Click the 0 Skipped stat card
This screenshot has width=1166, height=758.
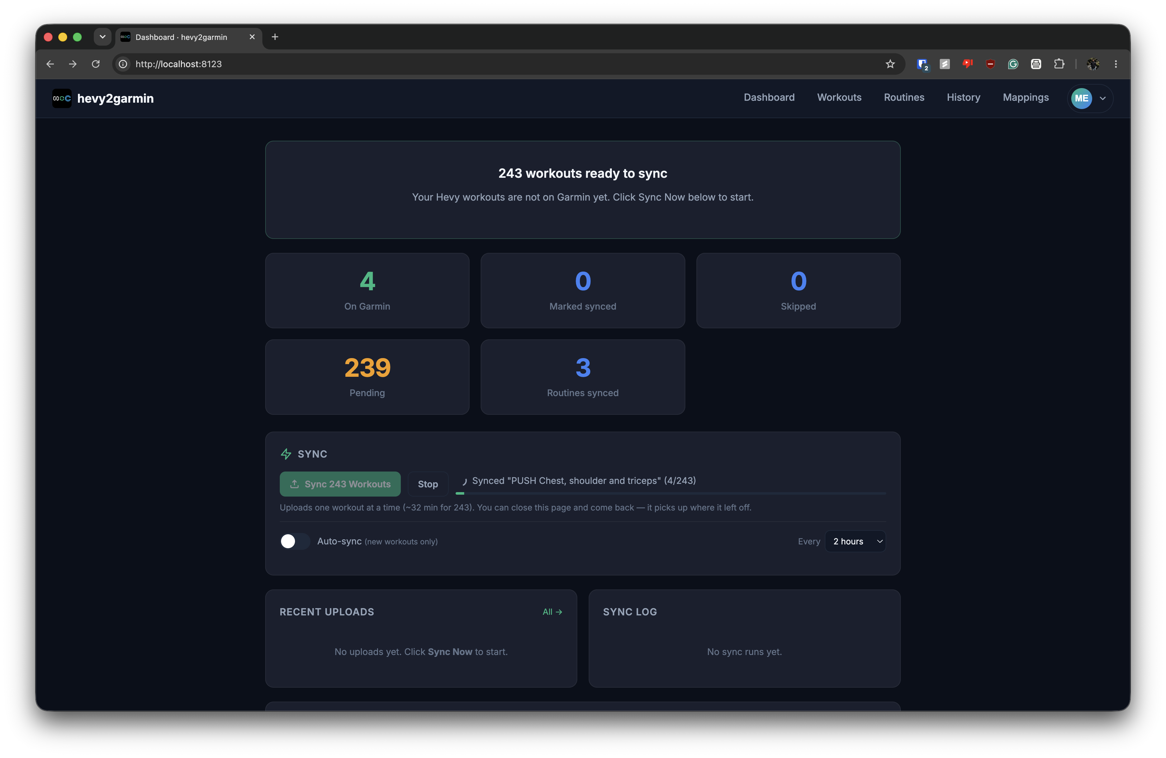(x=798, y=290)
